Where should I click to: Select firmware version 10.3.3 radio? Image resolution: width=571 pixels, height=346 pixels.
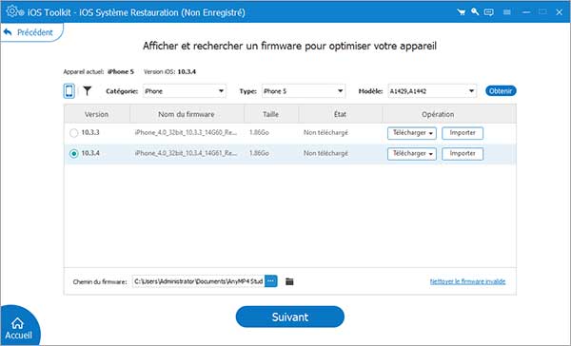tap(74, 133)
